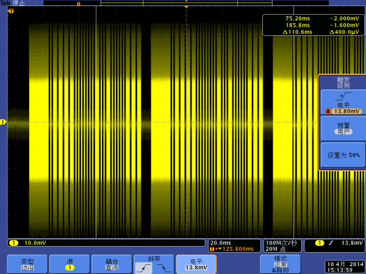Click the Tek logo in top-left corner

(6, 3)
